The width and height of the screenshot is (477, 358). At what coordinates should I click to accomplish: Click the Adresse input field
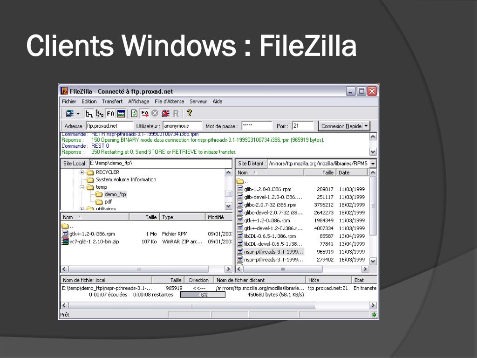109,126
